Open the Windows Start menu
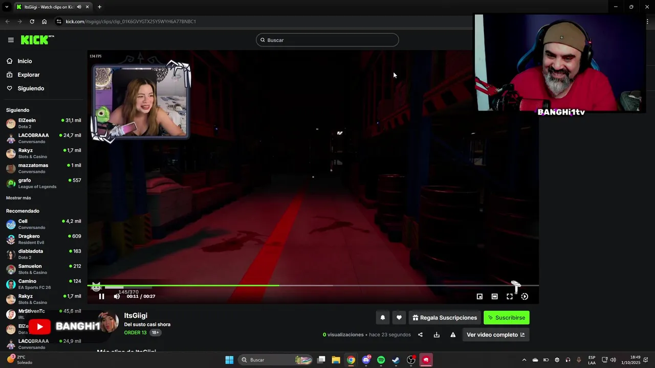 click(229, 360)
